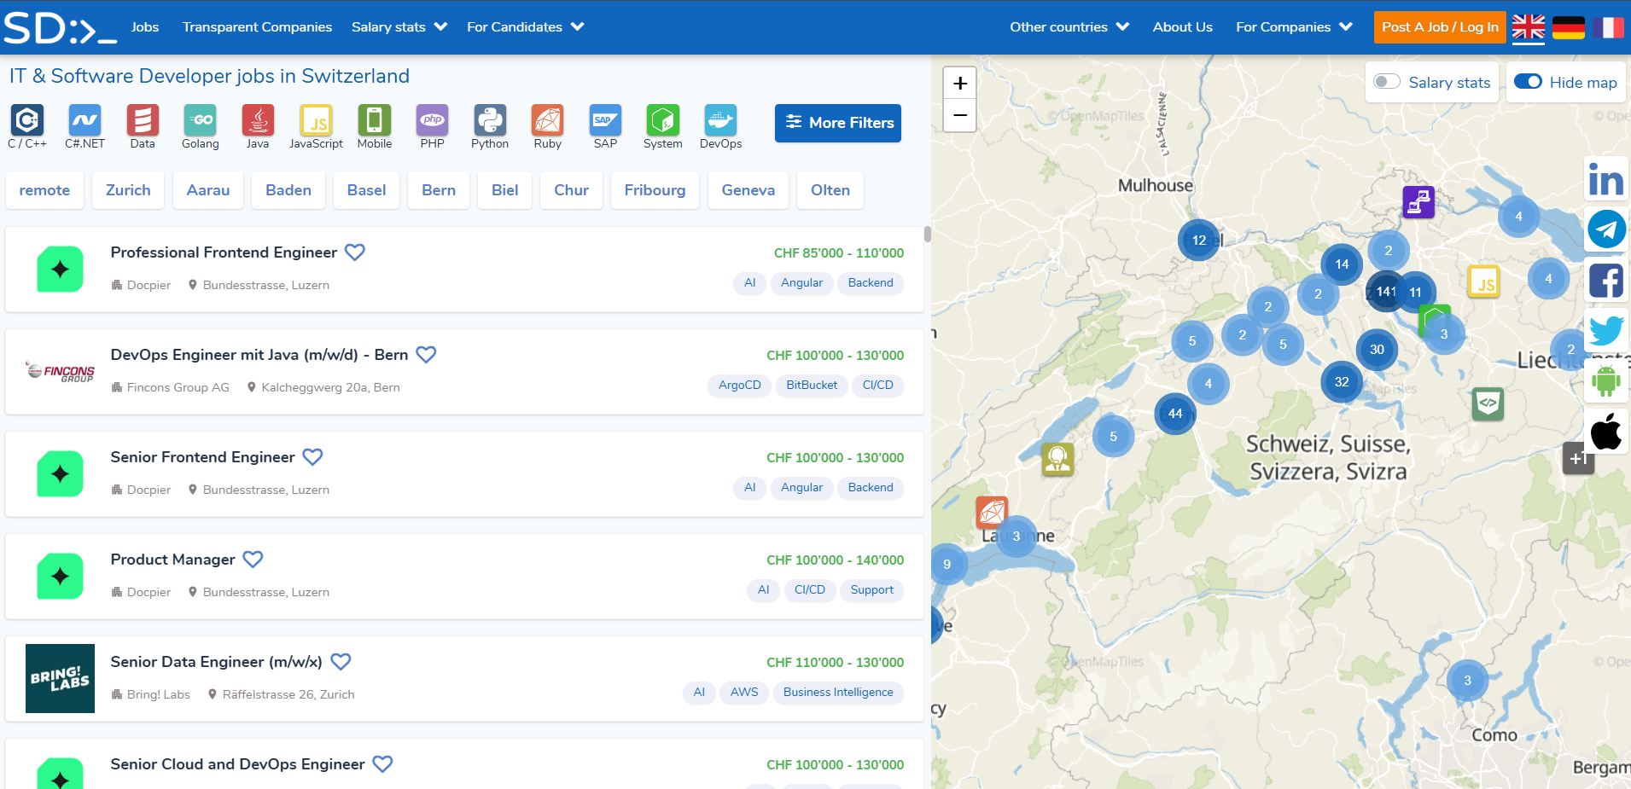Screen dimensions: 1631x789
Task: Enable the Salary stats map toggle
Action: [x=1387, y=82]
